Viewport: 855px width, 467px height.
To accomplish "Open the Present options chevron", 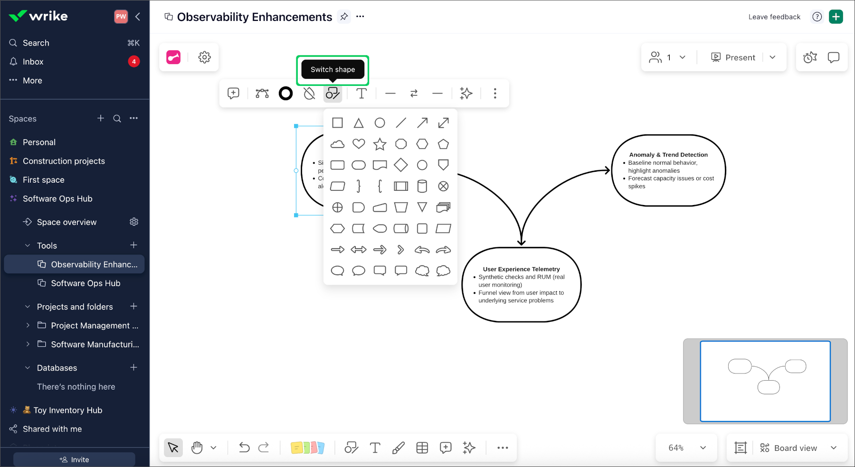I will click(x=772, y=57).
